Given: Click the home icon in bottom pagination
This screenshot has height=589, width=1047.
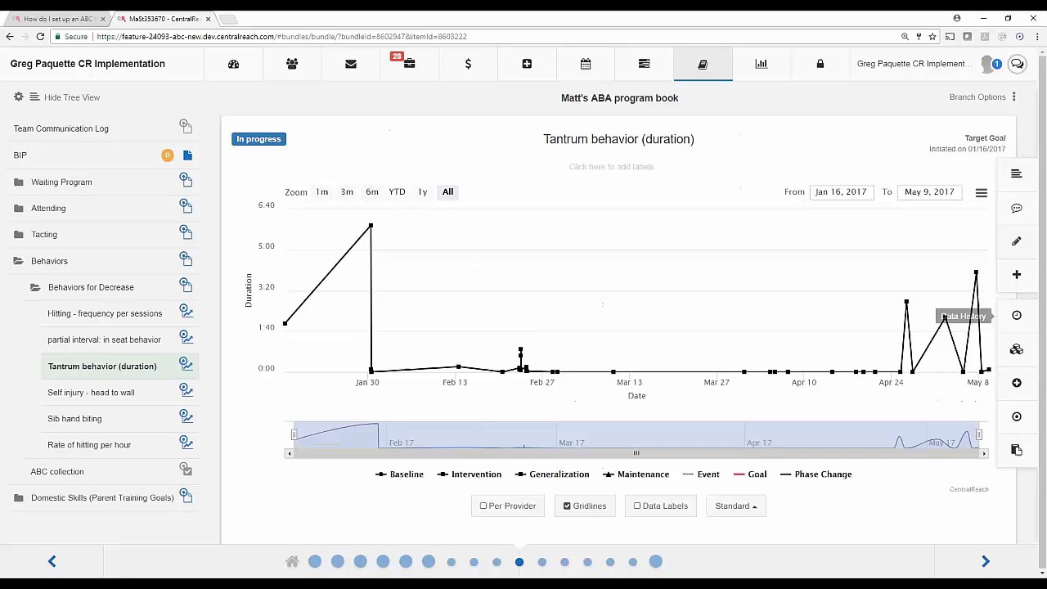Looking at the screenshot, I should [x=292, y=561].
